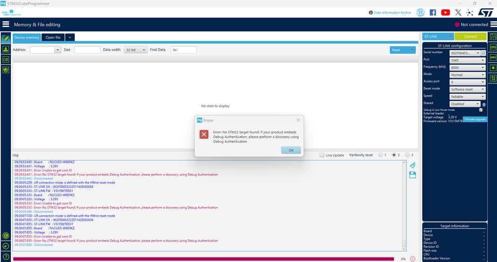Click into the Size input field
This screenshot has height=262, width=497.
(87, 50)
